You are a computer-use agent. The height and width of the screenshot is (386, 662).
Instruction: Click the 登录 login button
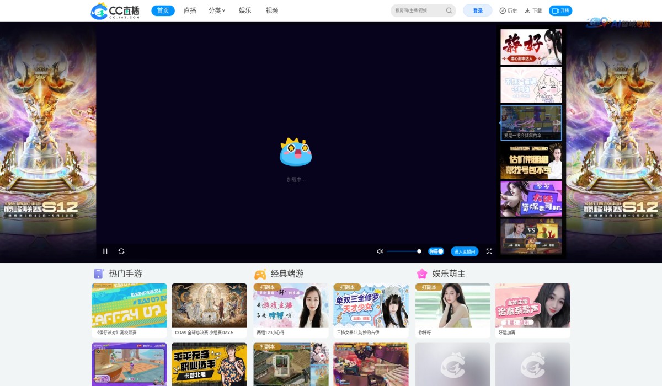(477, 10)
